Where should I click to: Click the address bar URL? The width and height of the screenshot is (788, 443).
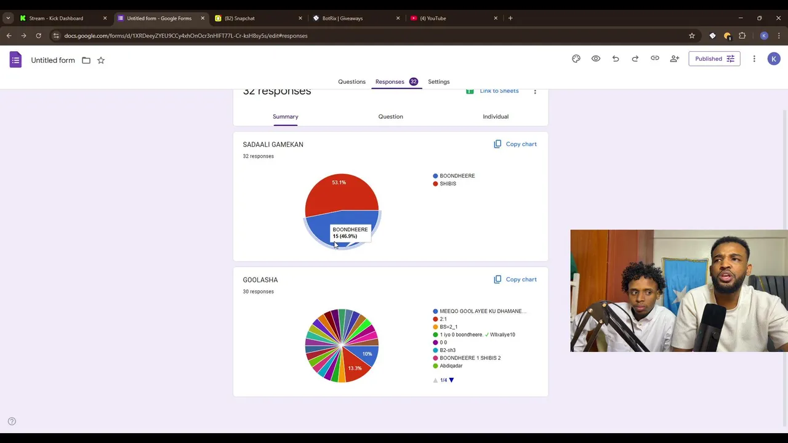click(186, 36)
